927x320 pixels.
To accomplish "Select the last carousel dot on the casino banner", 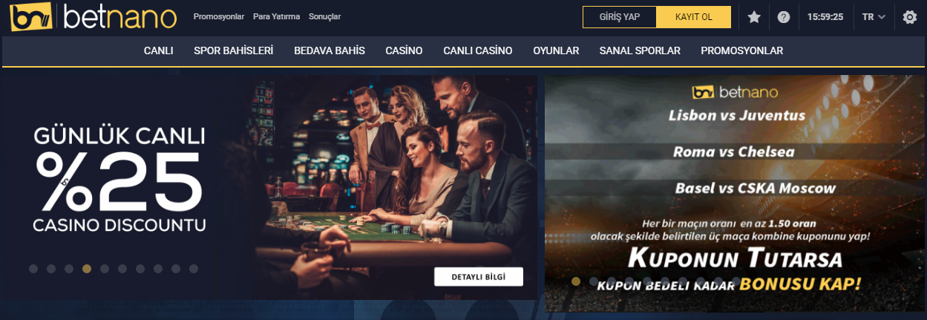I will (194, 269).
